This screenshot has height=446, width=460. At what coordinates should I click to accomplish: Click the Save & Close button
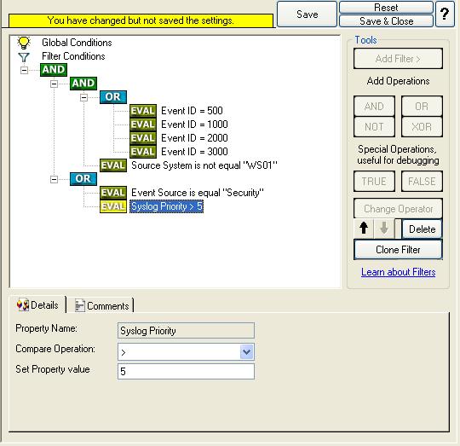386,21
